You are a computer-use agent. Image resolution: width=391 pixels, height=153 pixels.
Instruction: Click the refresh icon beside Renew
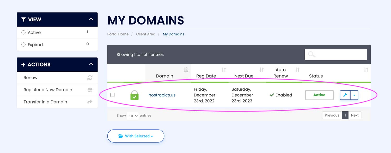coord(90,77)
